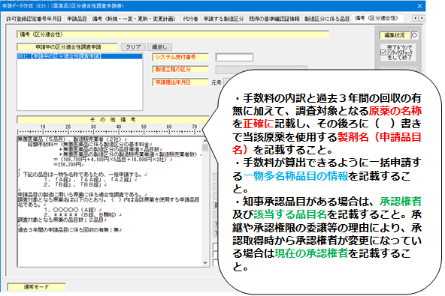Click the line starting 総額手数料＝
This screenshot has width=445, height=296.
[89, 145]
